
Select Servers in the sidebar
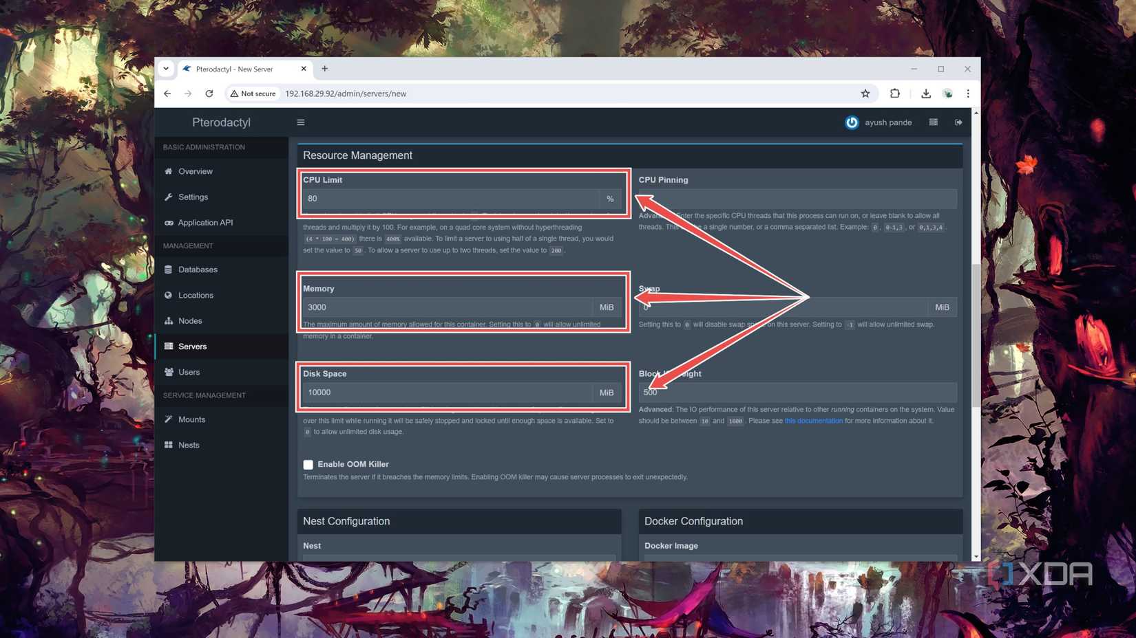tap(192, 346)
